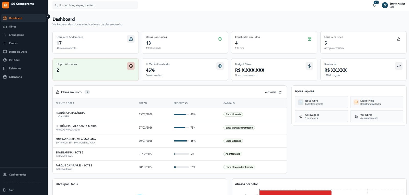Click Diário Hoje quick action

point(377,102)
